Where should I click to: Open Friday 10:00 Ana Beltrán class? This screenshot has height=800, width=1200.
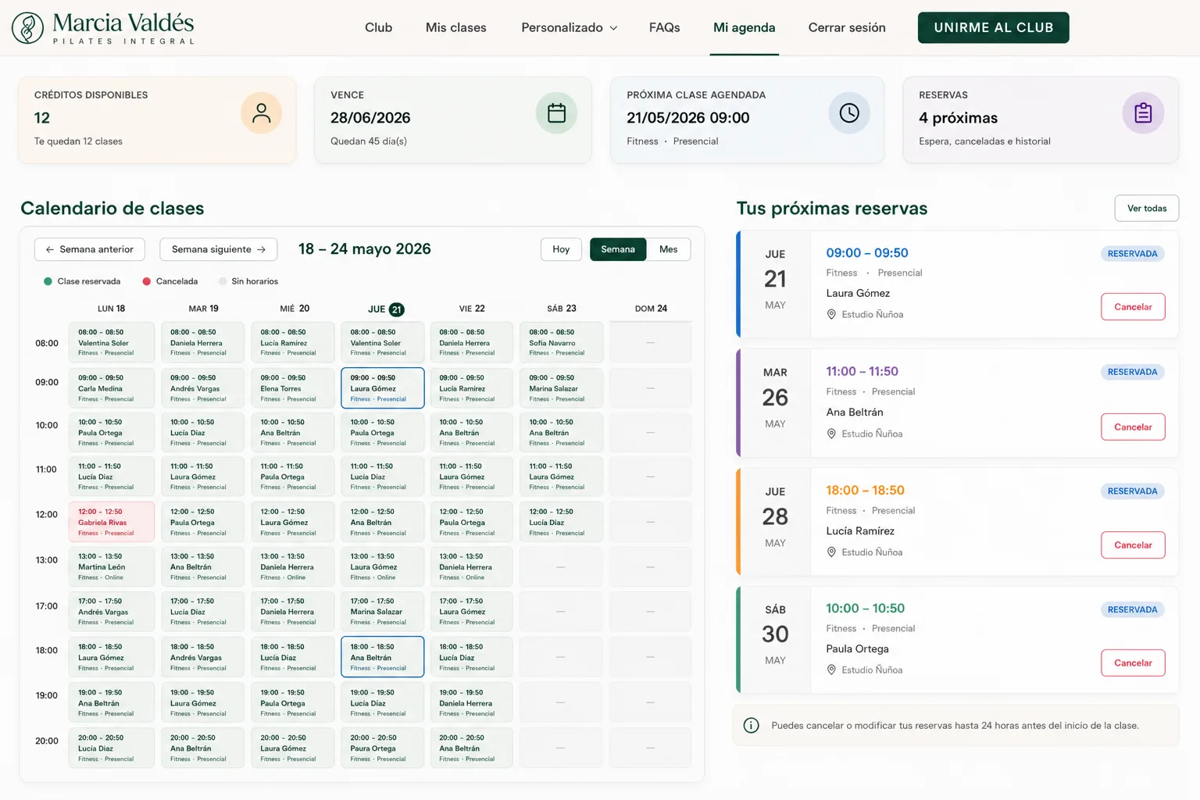pos(472,432)
